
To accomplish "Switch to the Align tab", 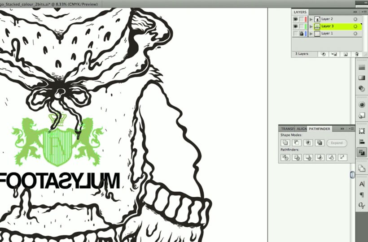I will click(x=302, y=129).
